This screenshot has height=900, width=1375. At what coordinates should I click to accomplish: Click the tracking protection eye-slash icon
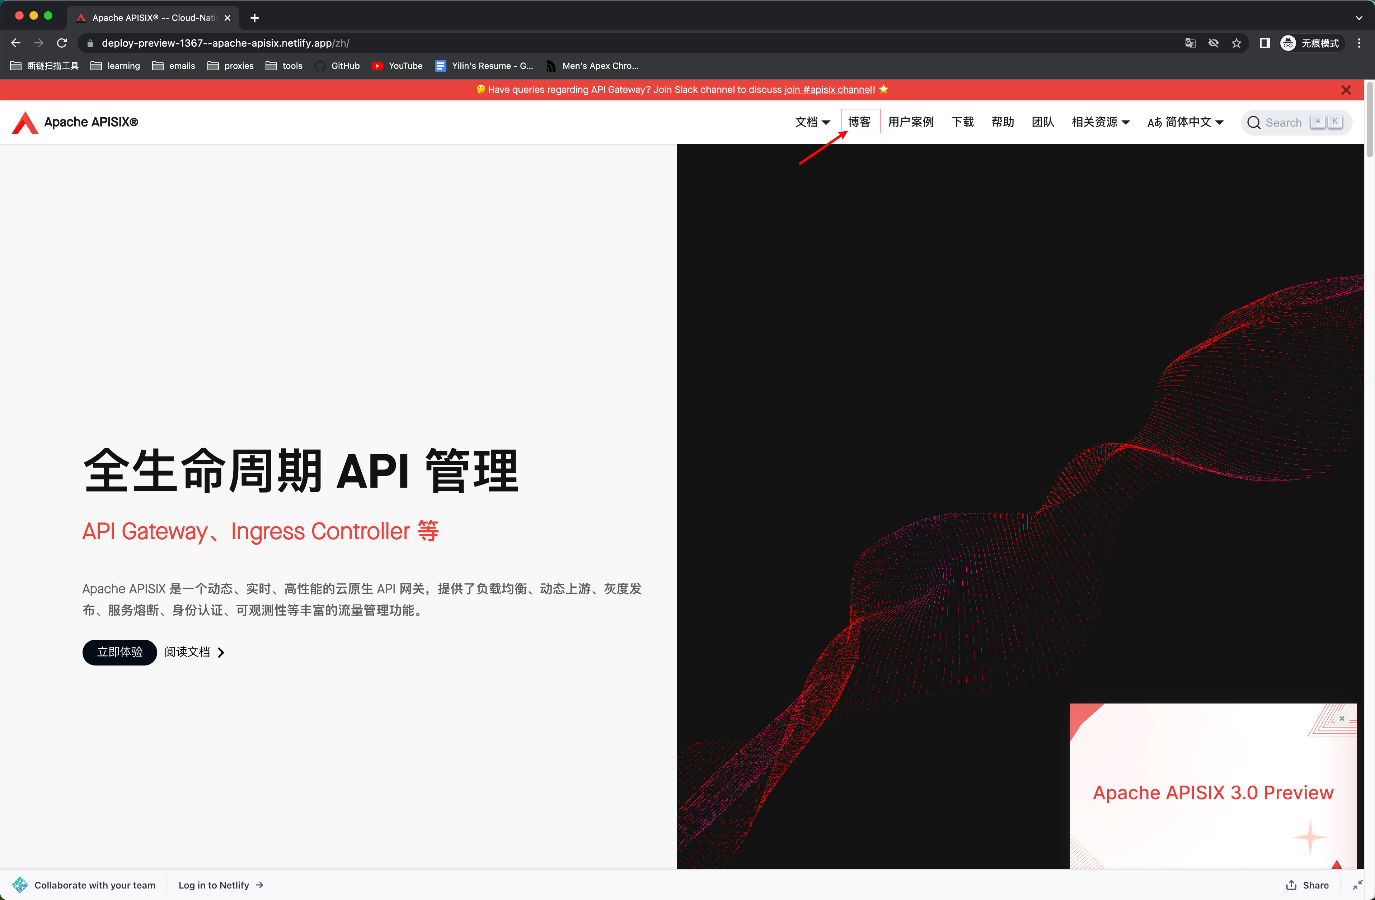coord(1213,43)
